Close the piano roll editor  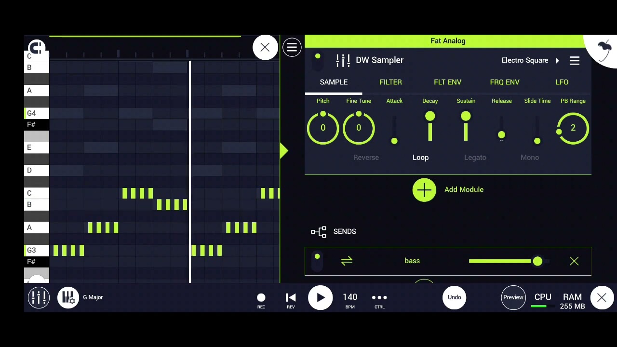coord(265,47)
